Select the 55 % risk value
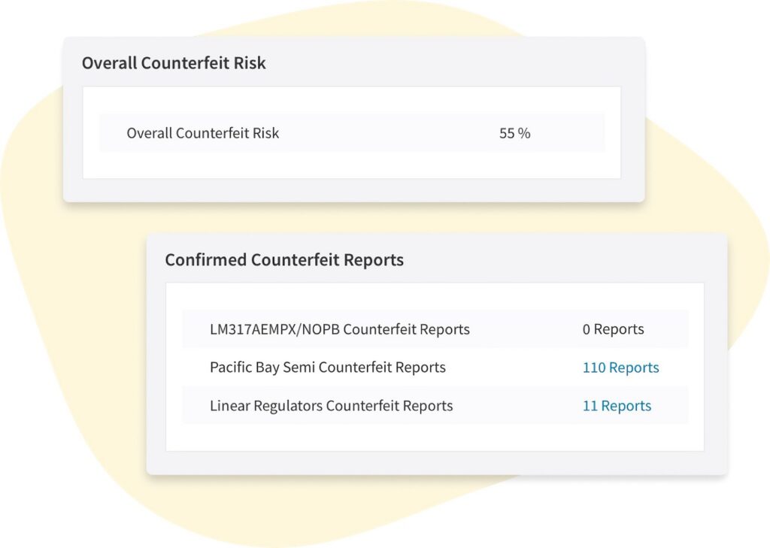 click(x=514, y=133)
